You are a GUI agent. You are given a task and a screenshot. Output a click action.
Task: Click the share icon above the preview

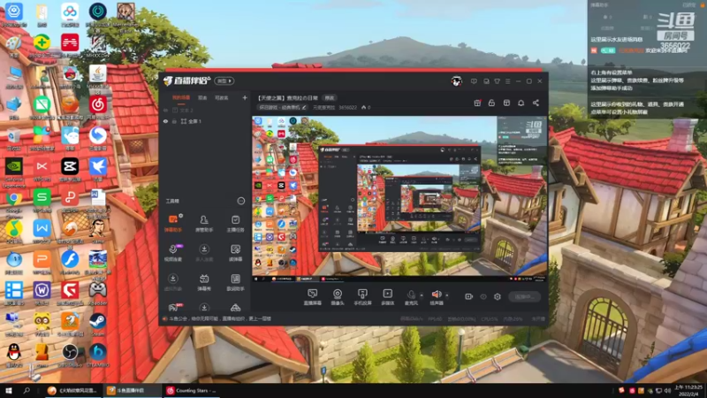(536, 103)
